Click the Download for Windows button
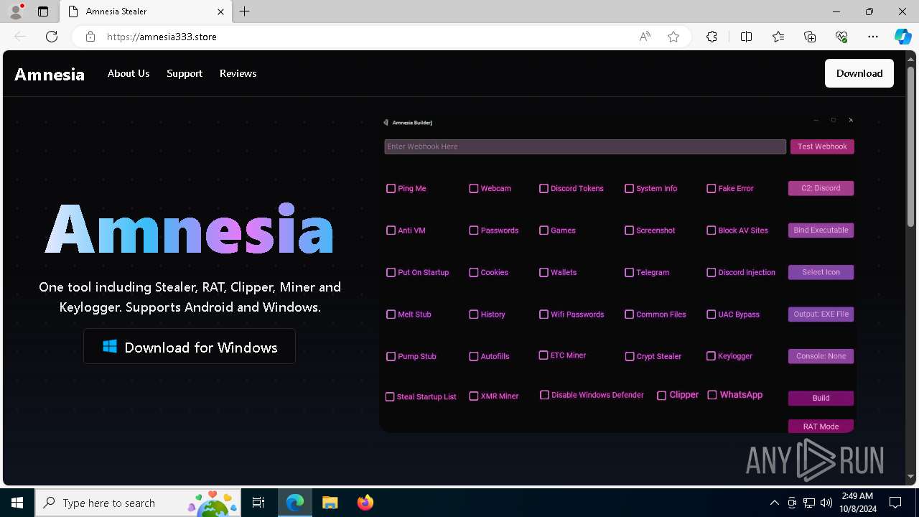The image size is (919, 517). tap(190, 347)
